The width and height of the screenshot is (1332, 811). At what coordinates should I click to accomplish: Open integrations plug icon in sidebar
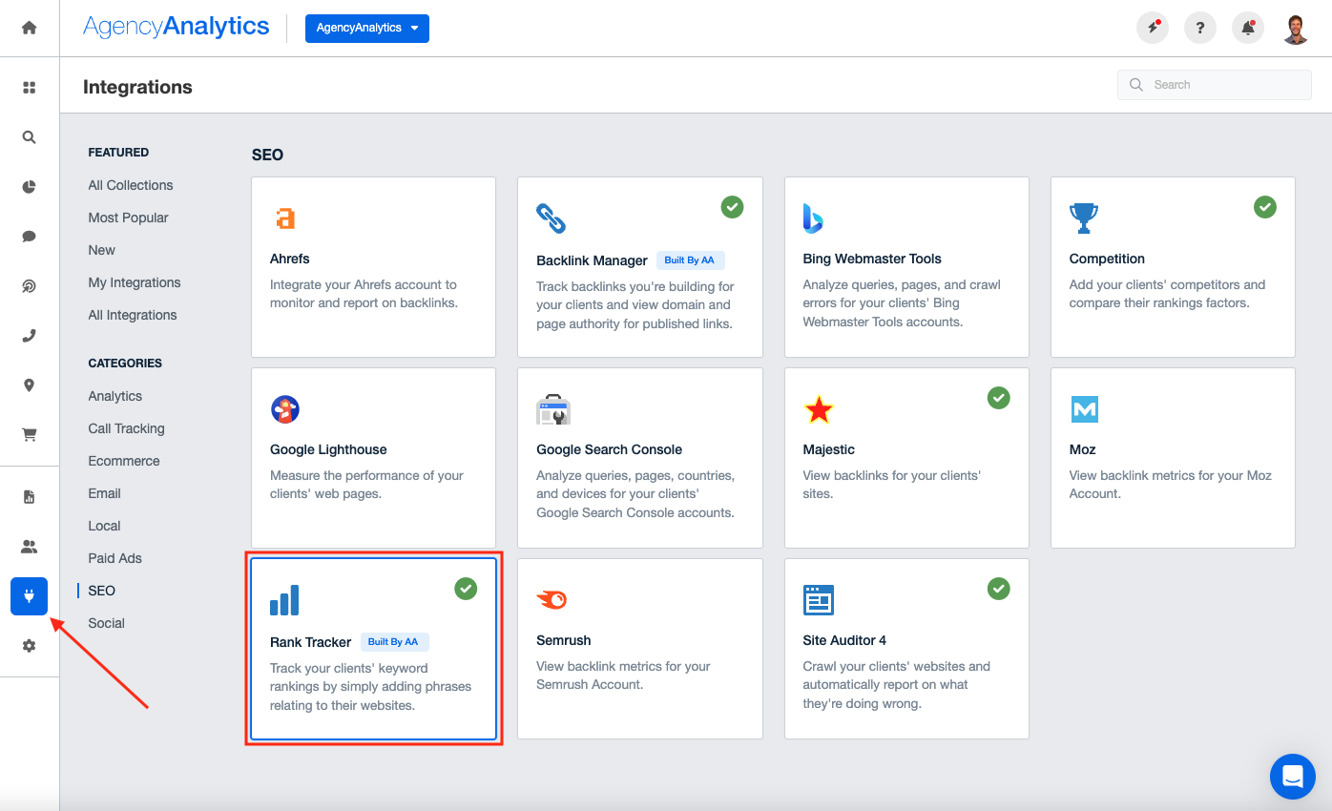click(x=29, y=596)
